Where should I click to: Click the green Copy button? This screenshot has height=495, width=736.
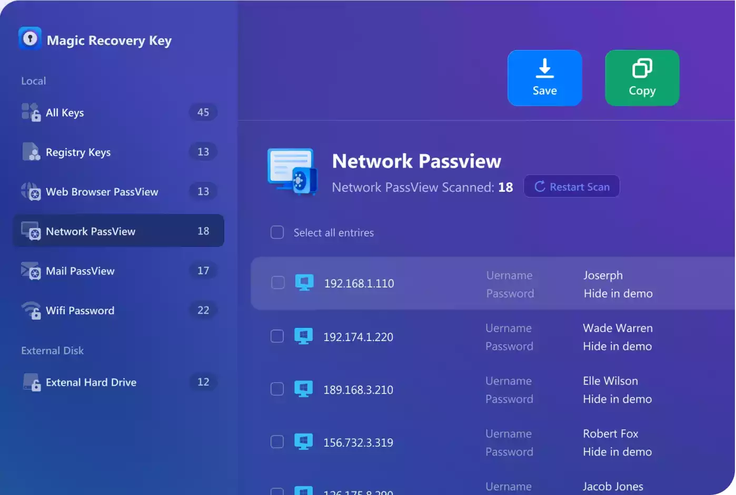point(642,78)
